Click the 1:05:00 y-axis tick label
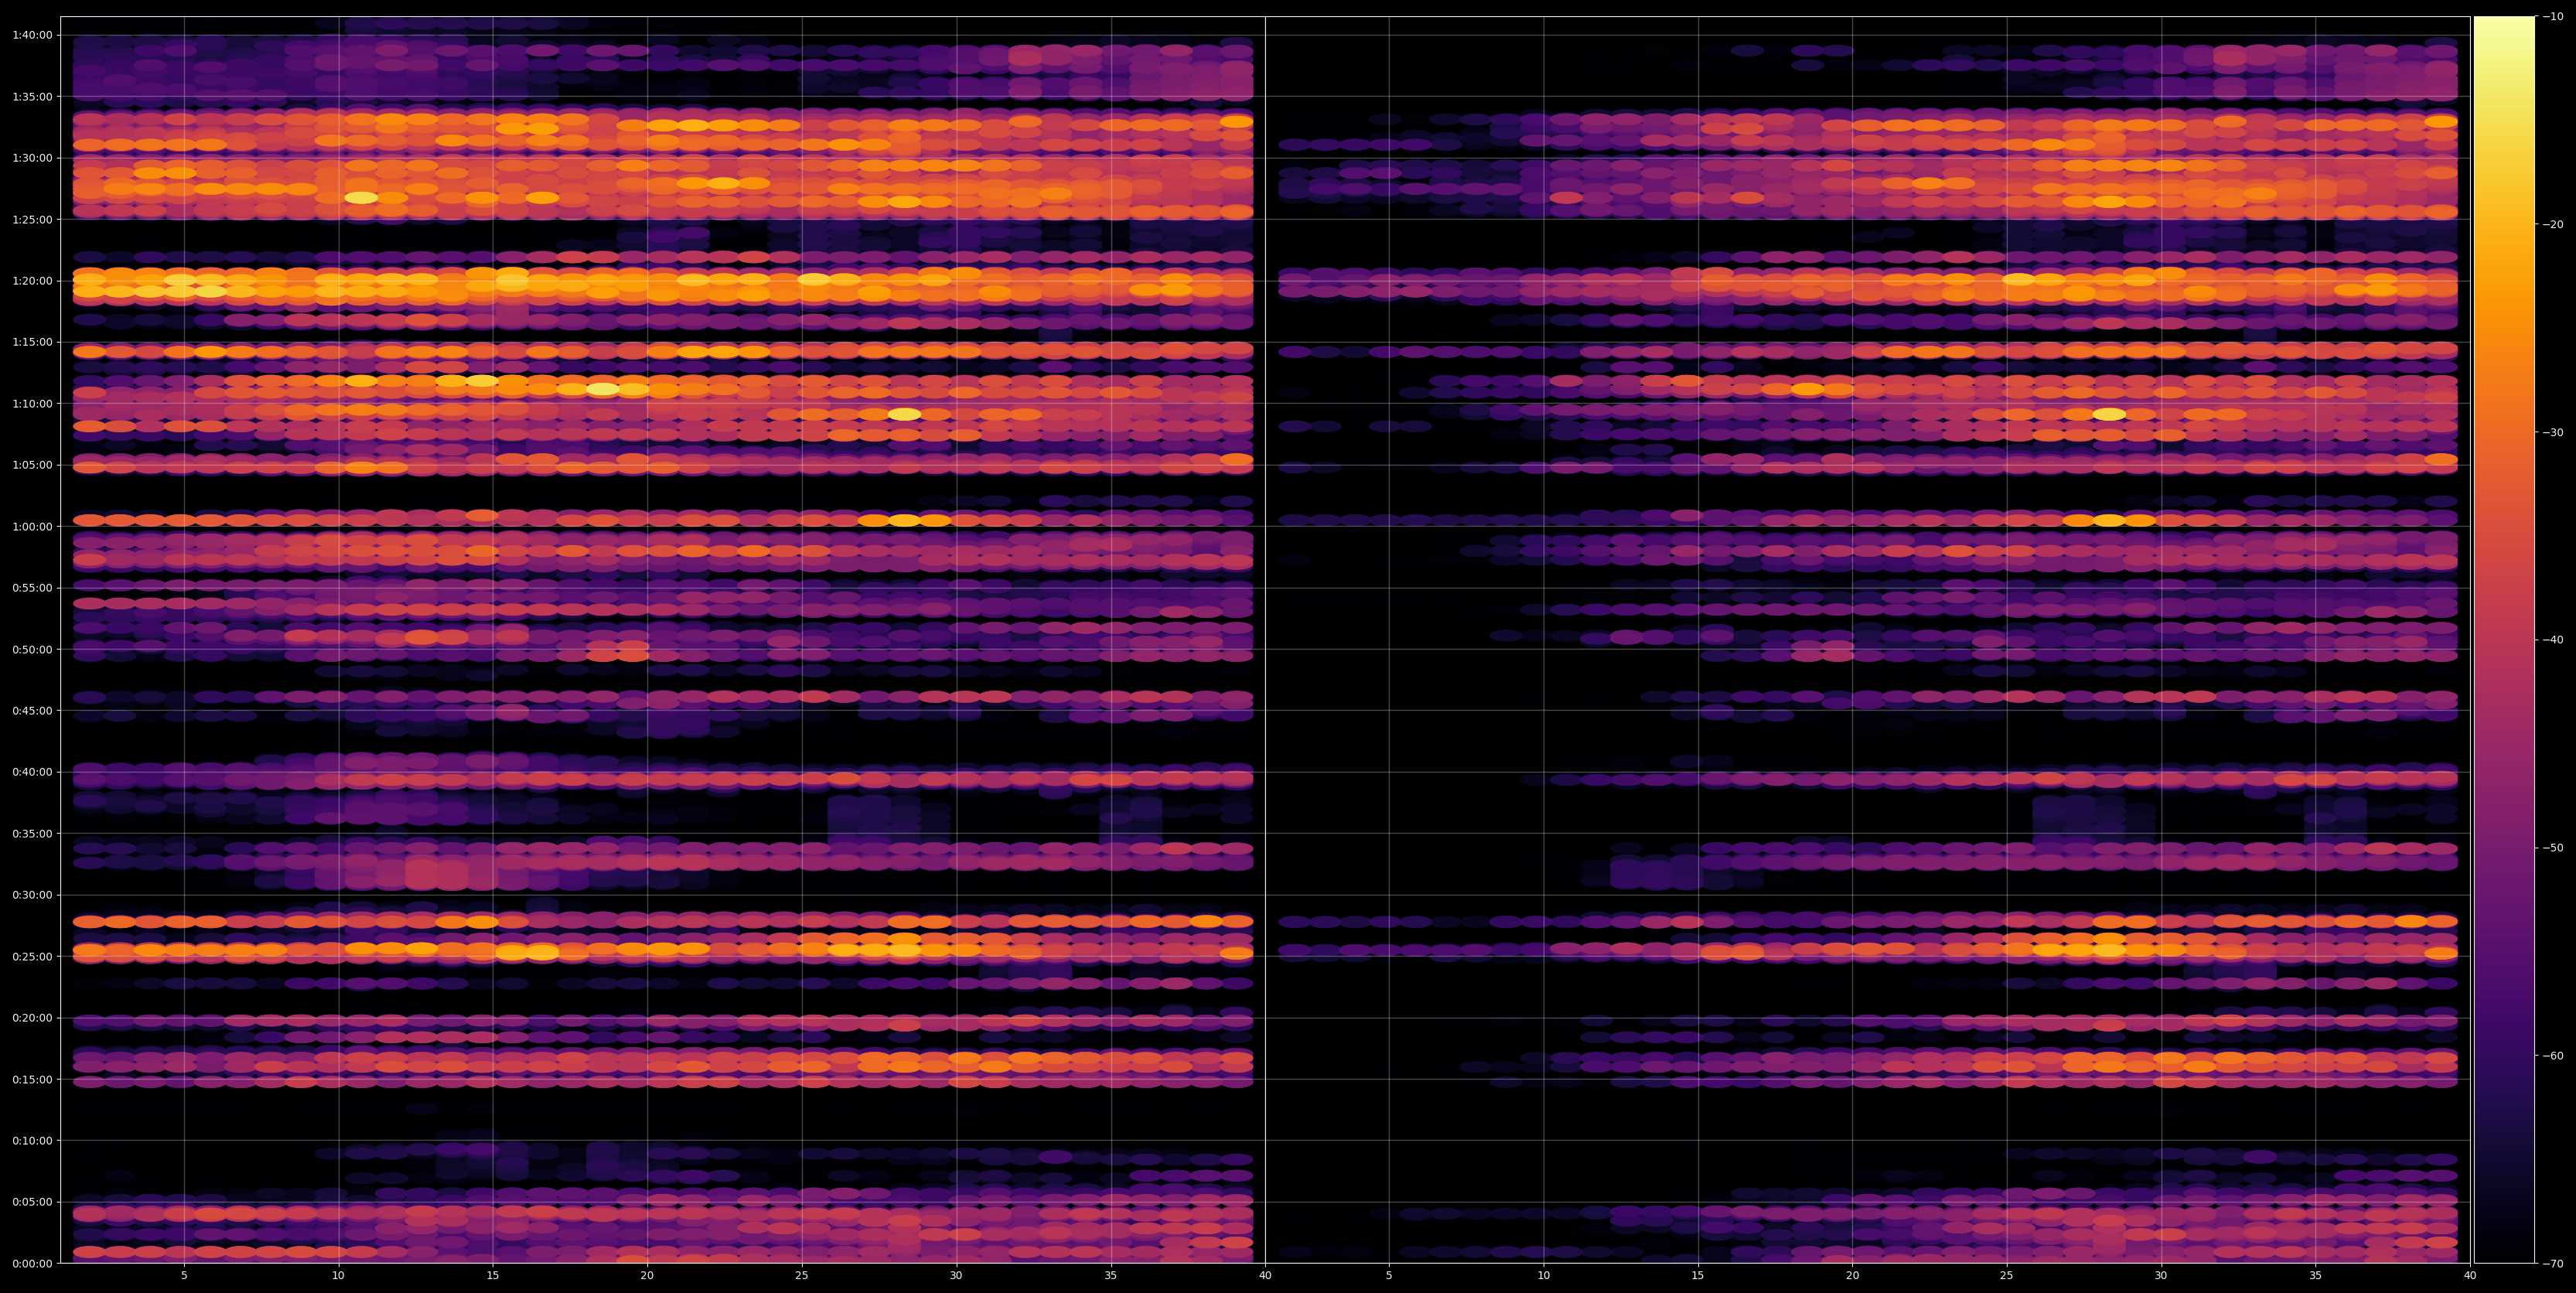This screenshot has width=2576, height=1293. 32,465
